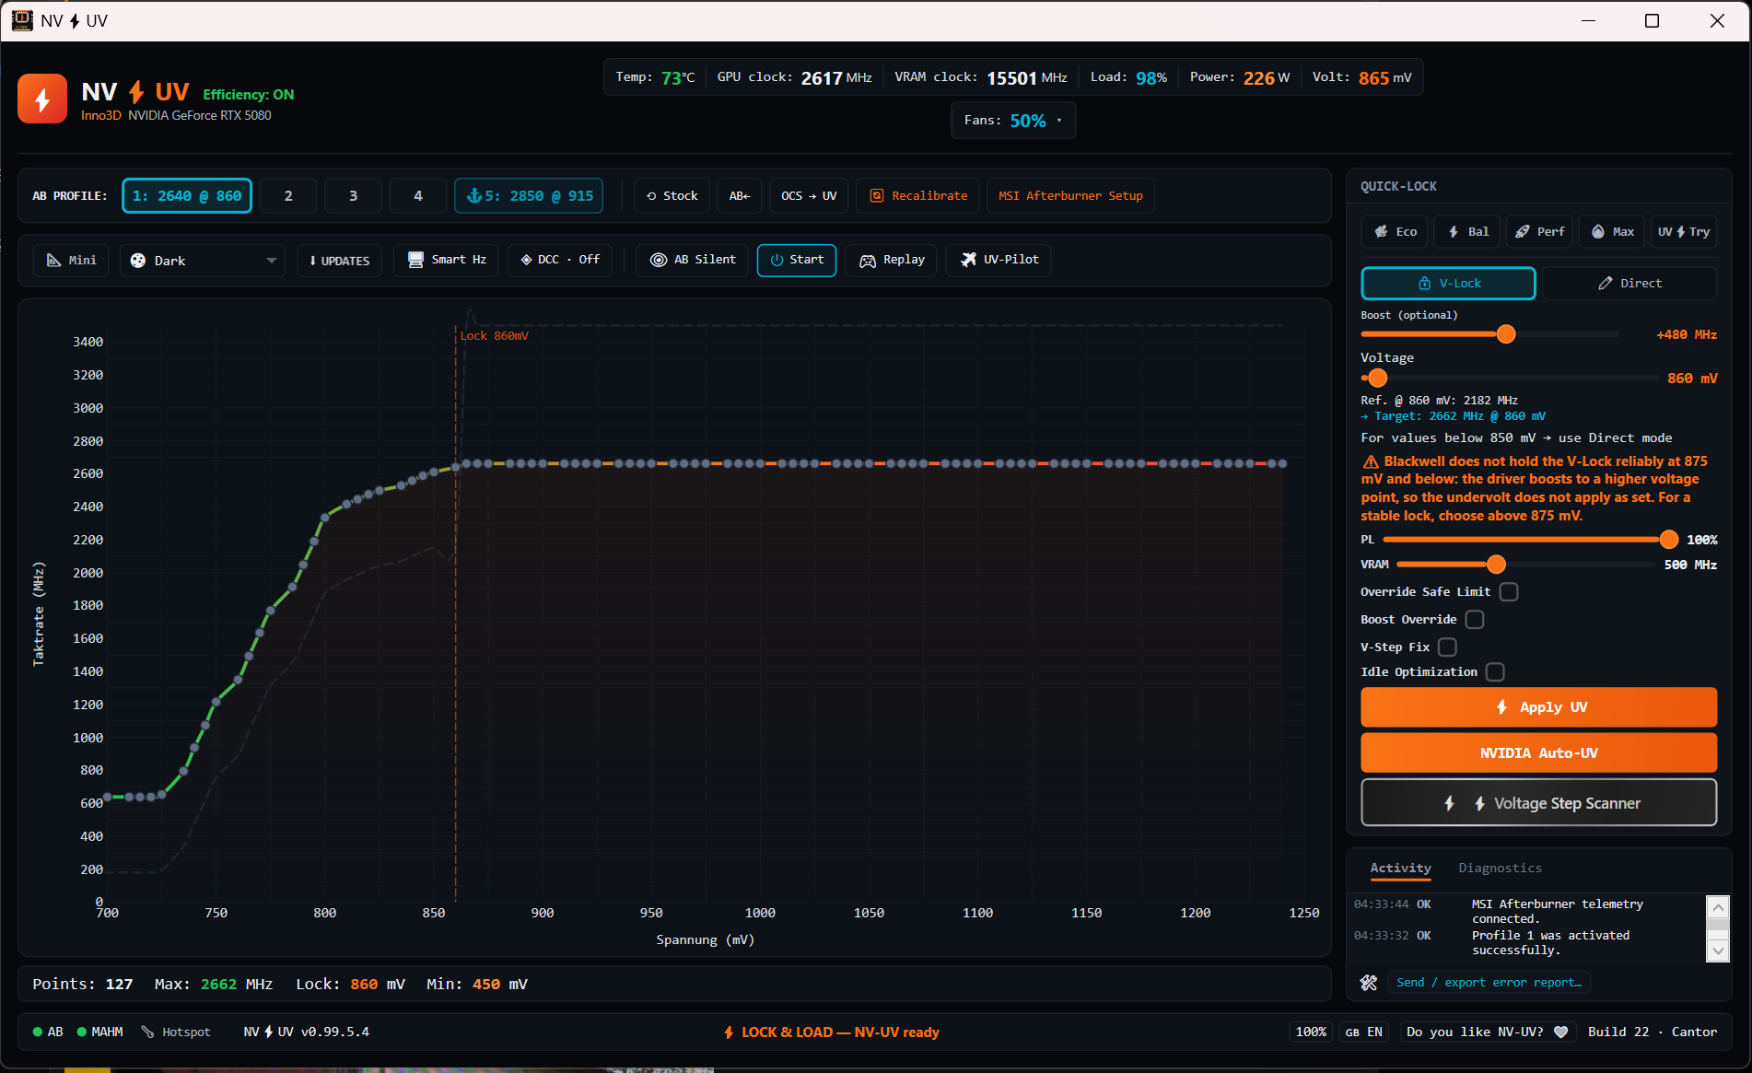Click the Mini mode icon
Image resolution: width=1752 pixels, height=1073 pixels.
(54, 261)
